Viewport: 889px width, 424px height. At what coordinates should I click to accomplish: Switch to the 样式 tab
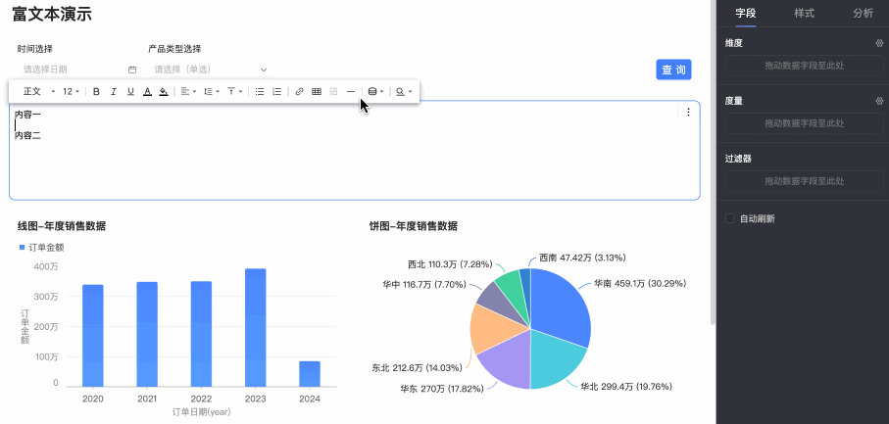805,14
